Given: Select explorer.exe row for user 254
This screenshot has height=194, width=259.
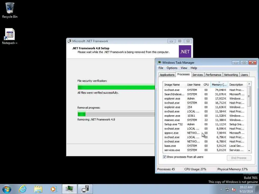Looking at the screenshot, I should 205,107.
